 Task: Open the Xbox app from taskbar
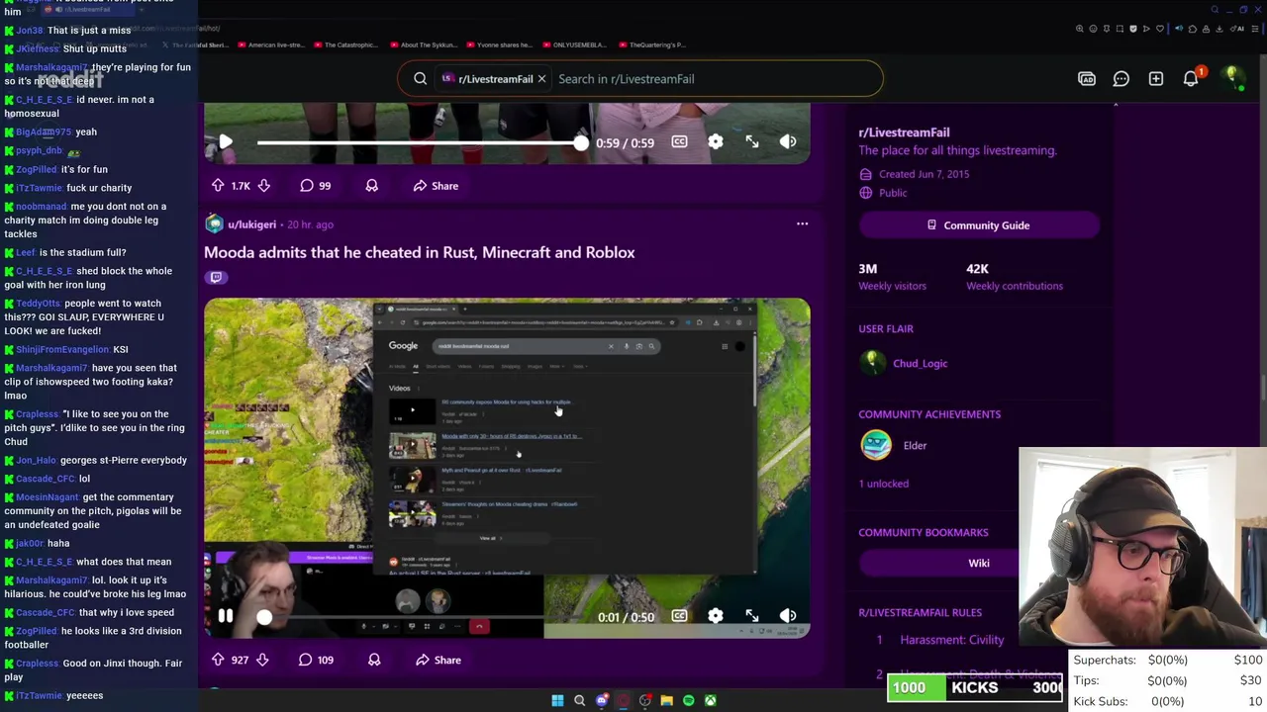(710, 701)
